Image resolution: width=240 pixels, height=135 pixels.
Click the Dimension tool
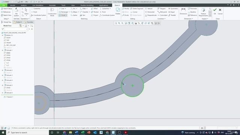[x=183, y=11]
